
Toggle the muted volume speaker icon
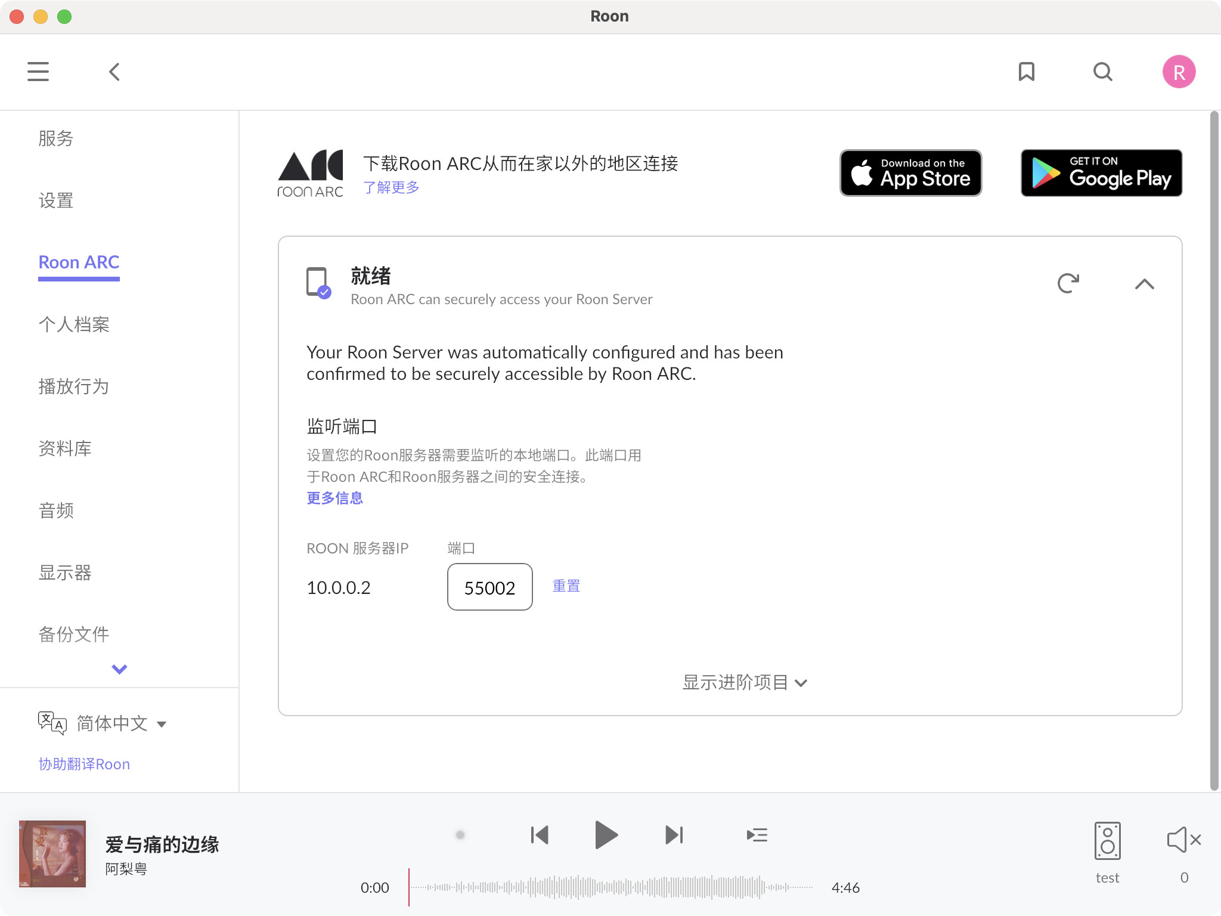pos(1183,840)
